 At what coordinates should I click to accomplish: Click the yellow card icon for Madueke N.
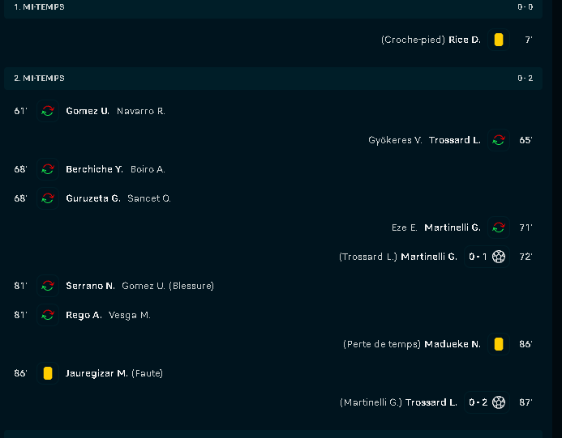pos(498,344)
